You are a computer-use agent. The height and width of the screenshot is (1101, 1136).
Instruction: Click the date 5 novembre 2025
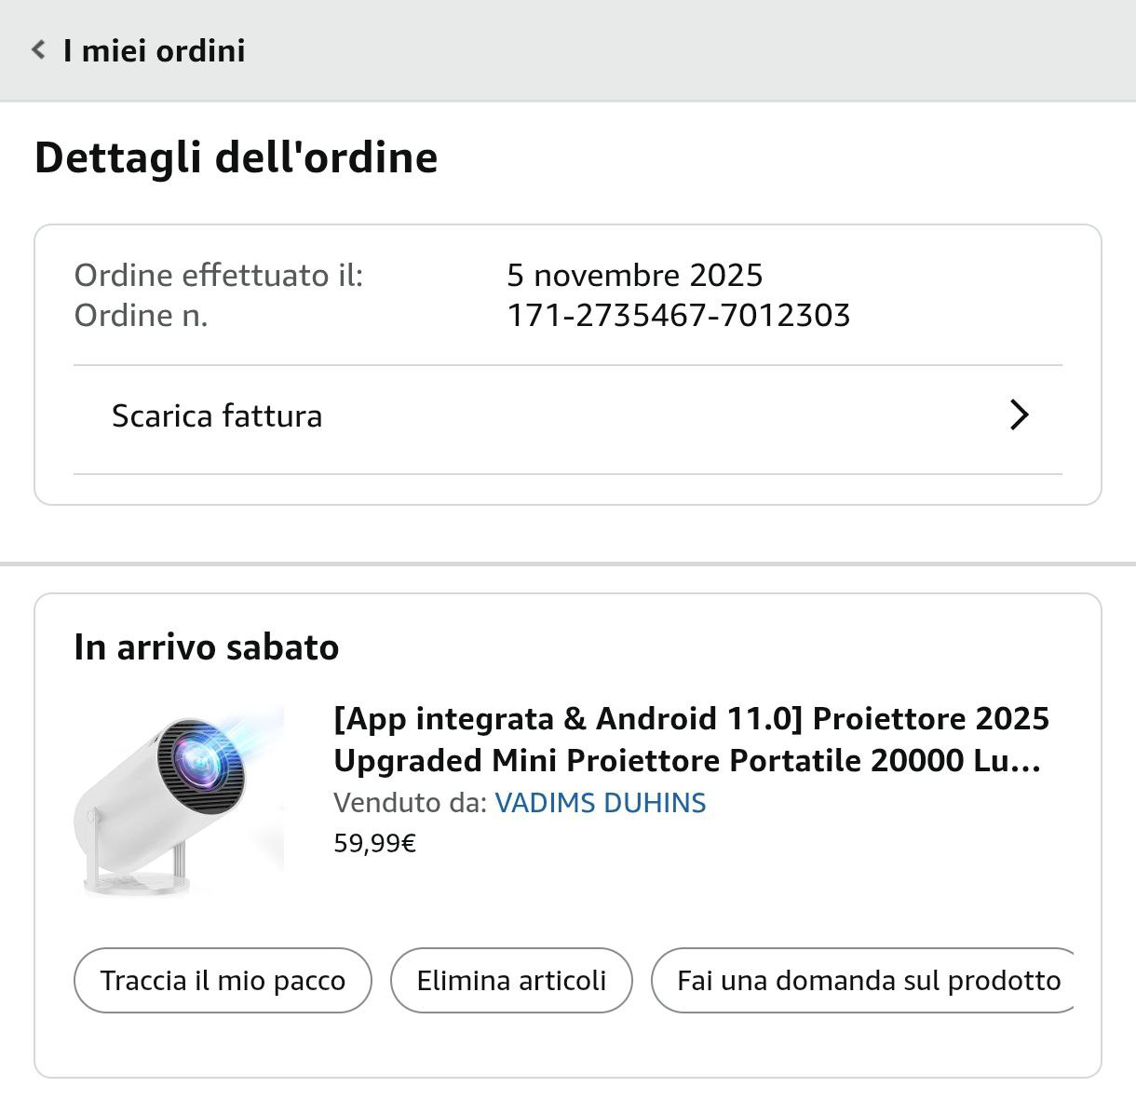(x=634, y=276)
